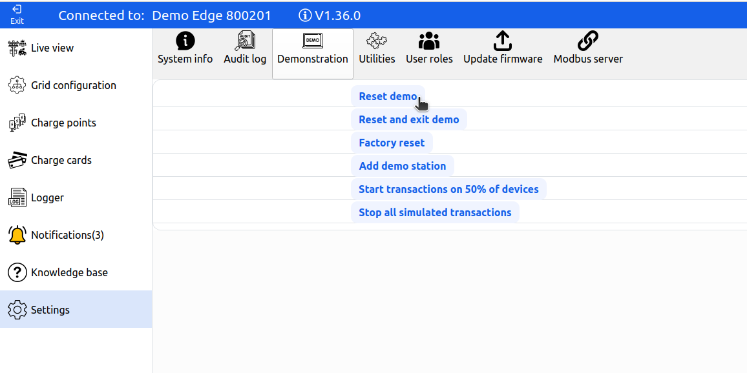This screenshot has width=747, height=373.
Task: Click the Settings gear icon in the sidebar
Action: click(17, 310)
